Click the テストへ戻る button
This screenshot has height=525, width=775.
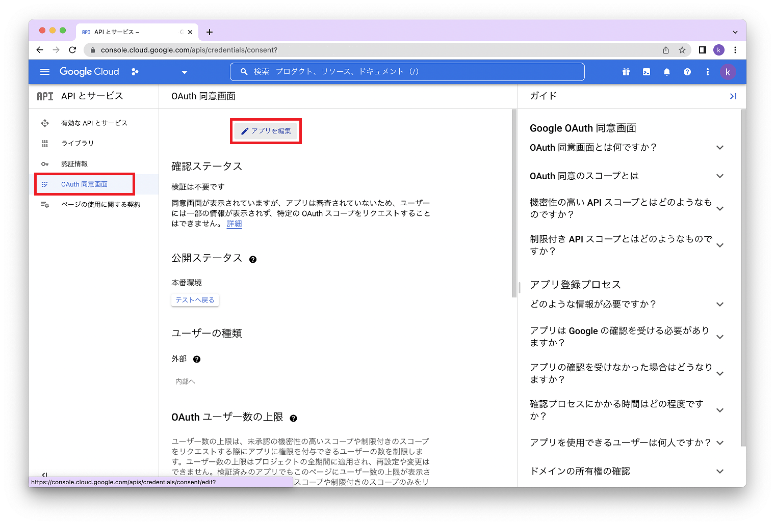(195, 300)
